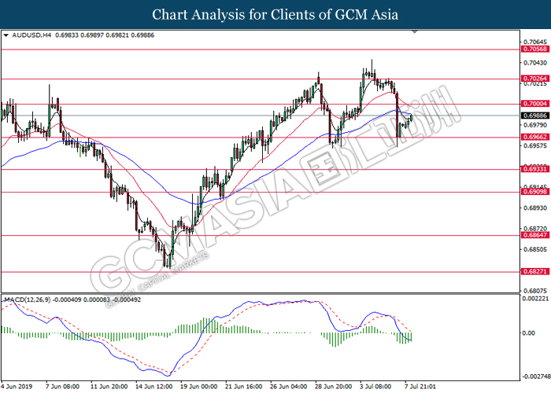Viewport: 551px width, 393px height.
Task: Click the 11 Jun 20:00 time label
Action: 109,387
